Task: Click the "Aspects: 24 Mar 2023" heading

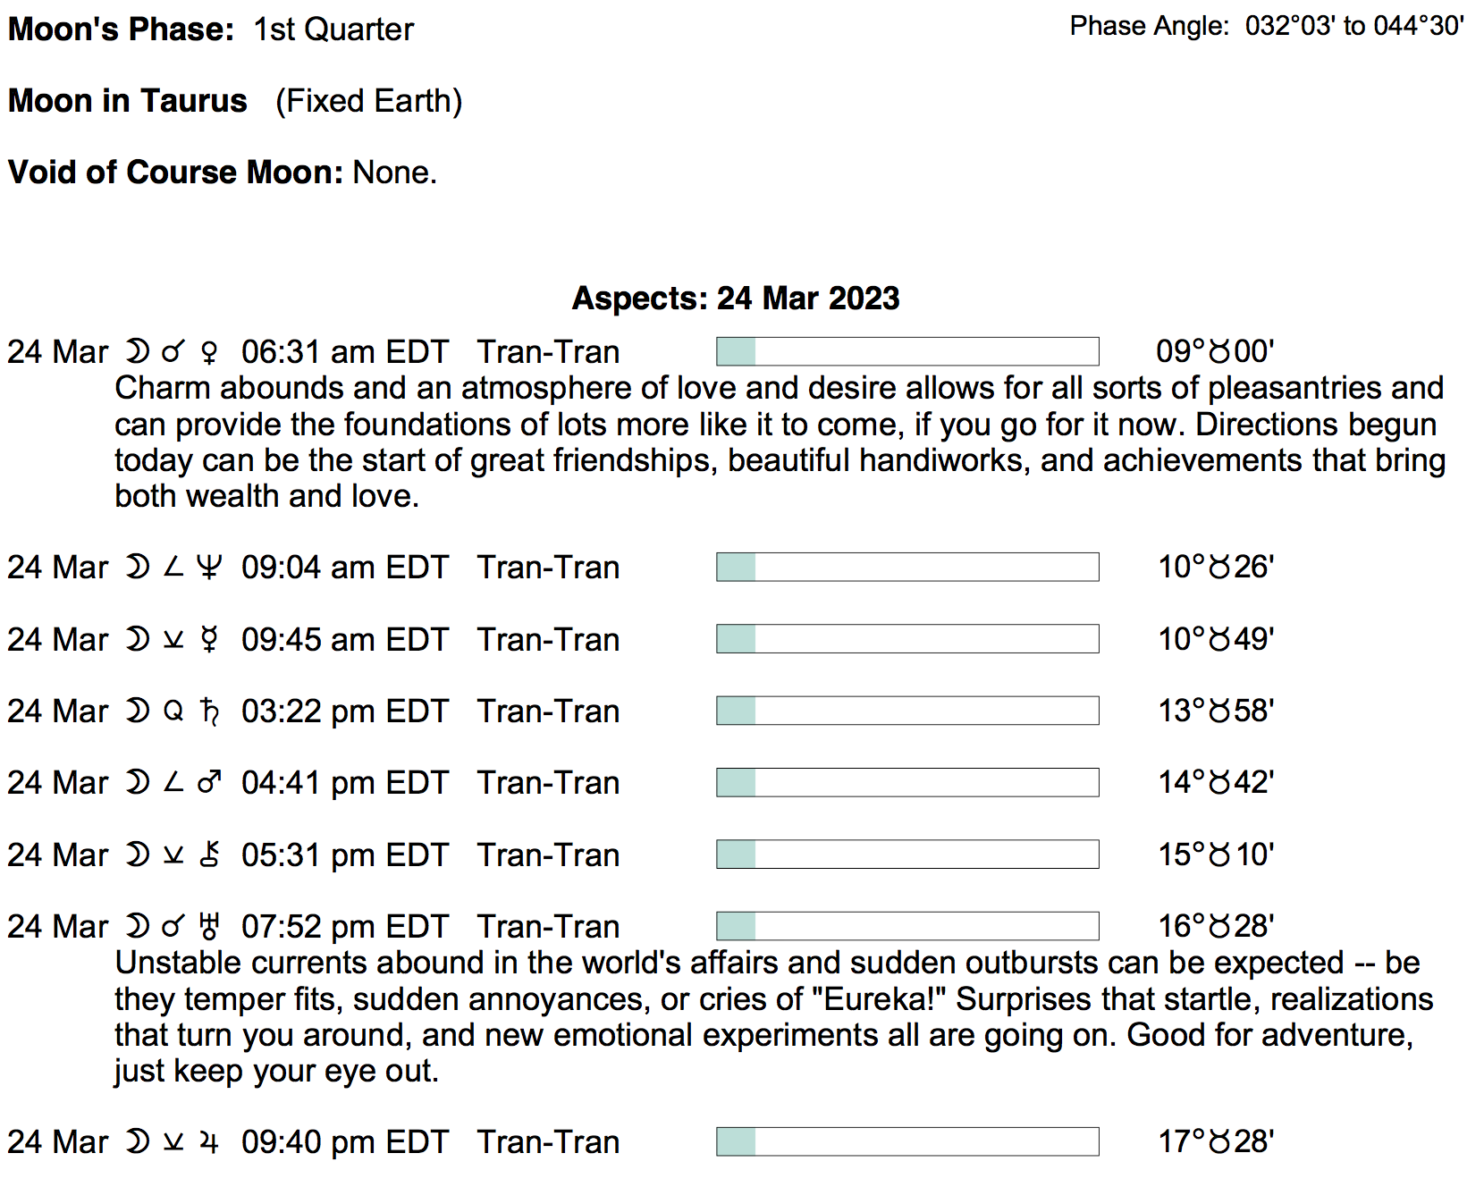Action: (x=736, y=299)
